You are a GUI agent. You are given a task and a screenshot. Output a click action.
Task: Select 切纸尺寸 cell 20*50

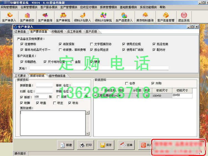pyautogui.click(x=182, y=95)
